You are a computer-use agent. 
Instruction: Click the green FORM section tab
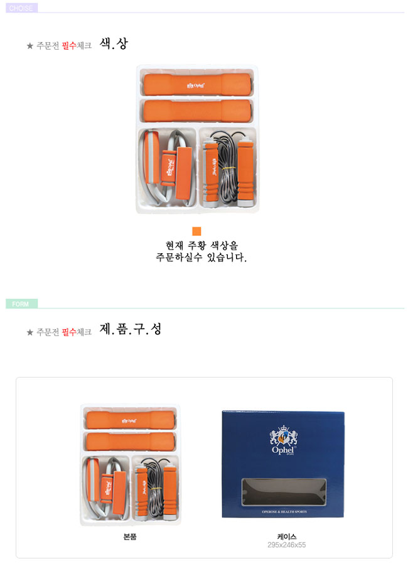21,304
